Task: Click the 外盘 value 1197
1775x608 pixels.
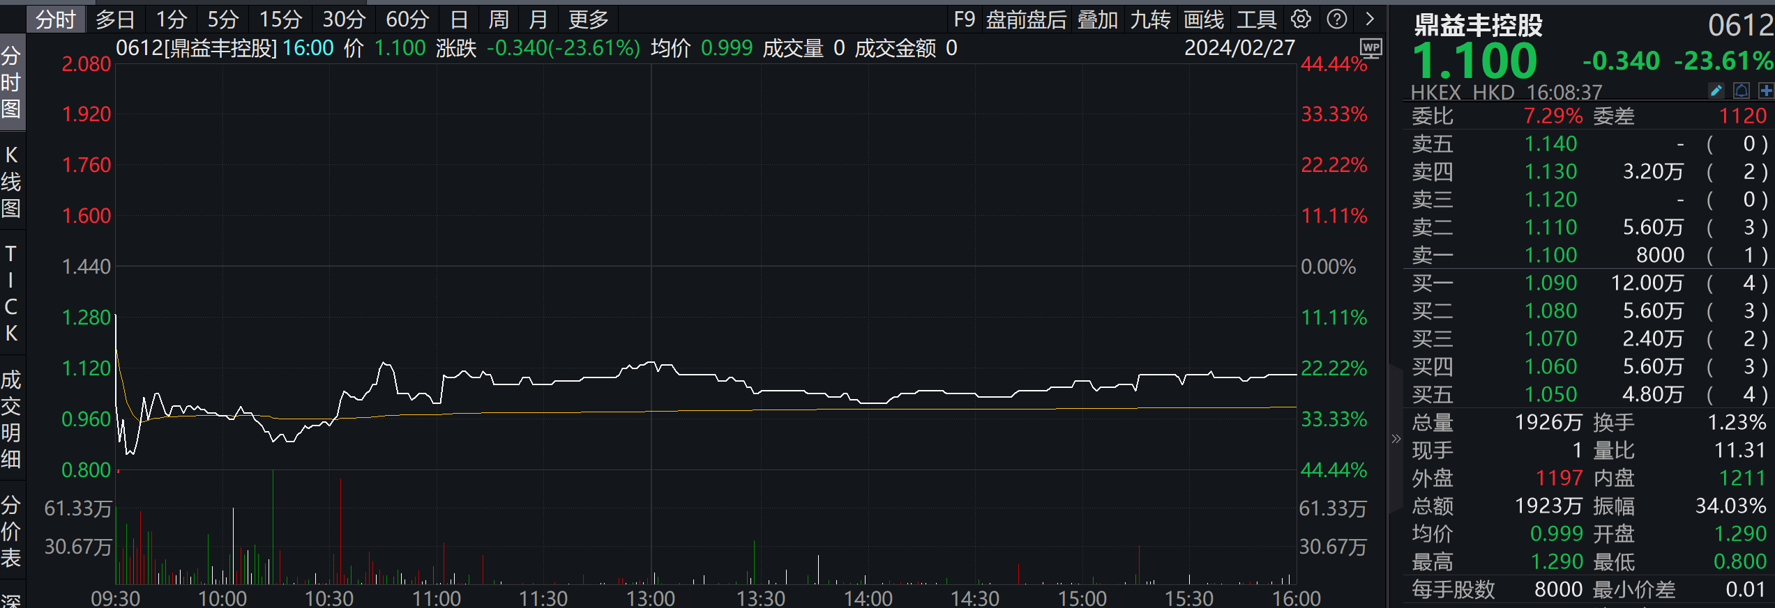Action: point(1559,478)
